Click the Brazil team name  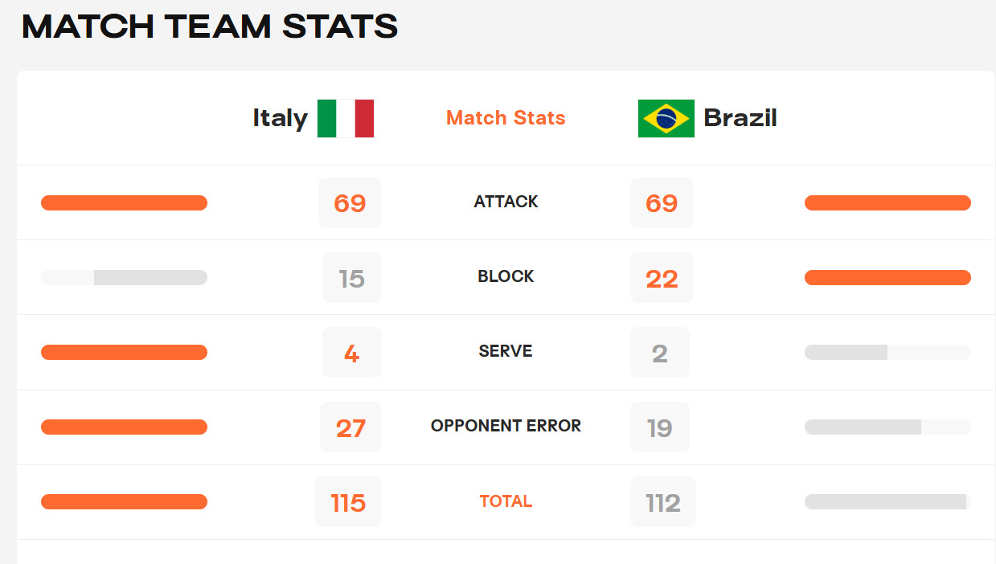[740, 118]
